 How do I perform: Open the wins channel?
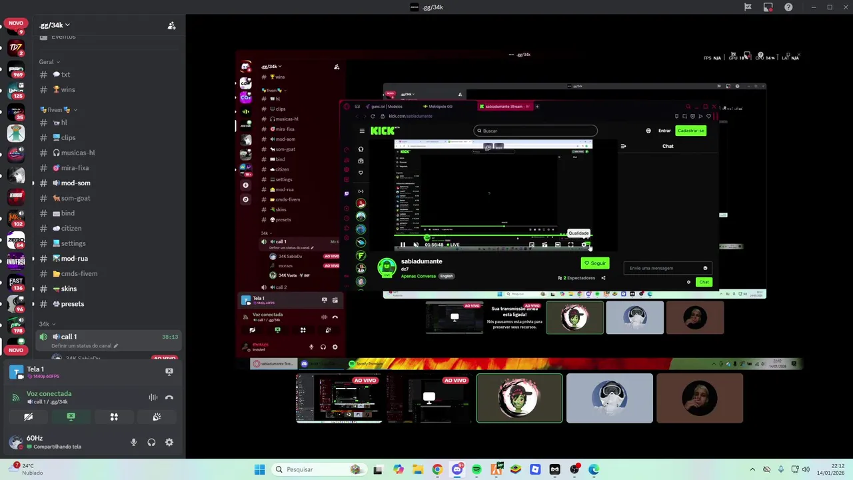click(x=108, y=89)
